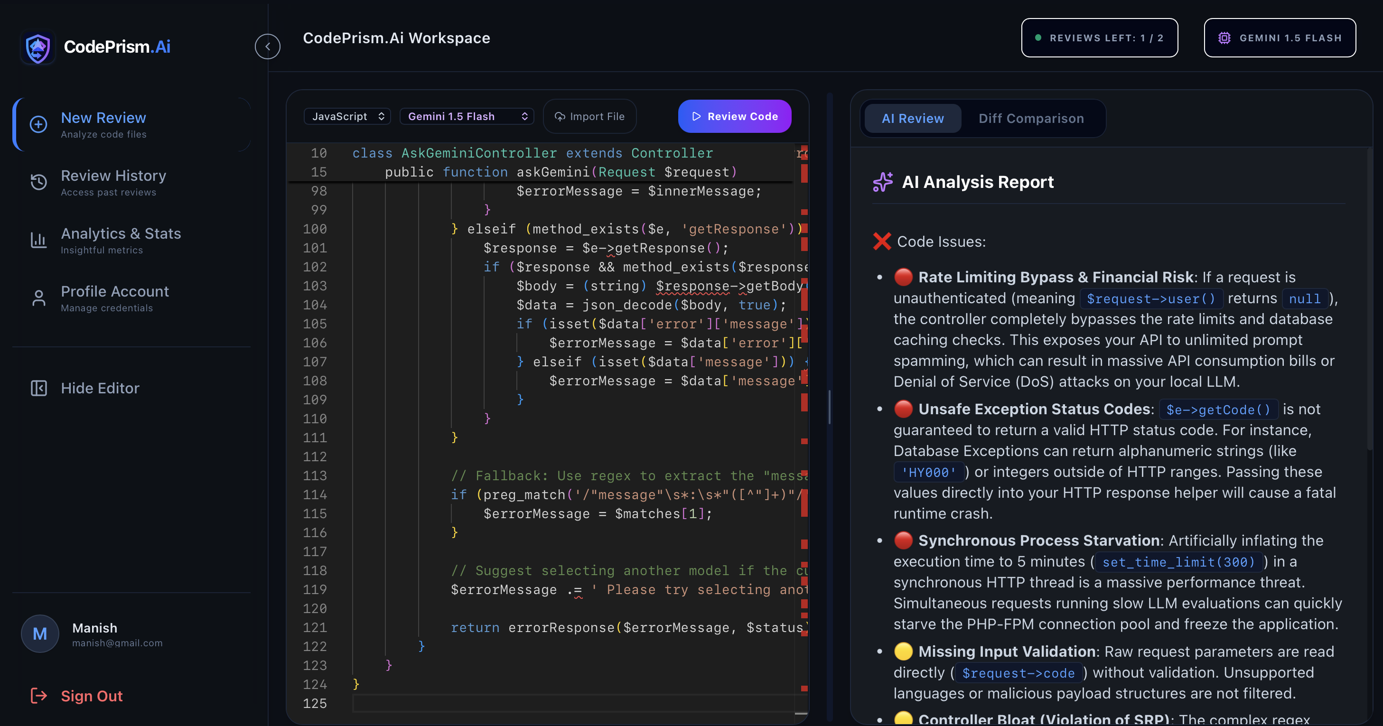Click the '$data = json_decode($body, true);' line
This screenshot has width=1383, height=726.
tap(651, 305)
